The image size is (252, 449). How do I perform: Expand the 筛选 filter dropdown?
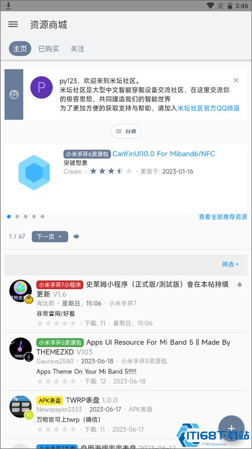(x=230, y=264)
